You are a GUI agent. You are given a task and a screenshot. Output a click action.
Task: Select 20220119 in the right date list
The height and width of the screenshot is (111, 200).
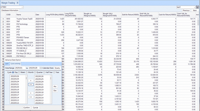click(39, 90)
